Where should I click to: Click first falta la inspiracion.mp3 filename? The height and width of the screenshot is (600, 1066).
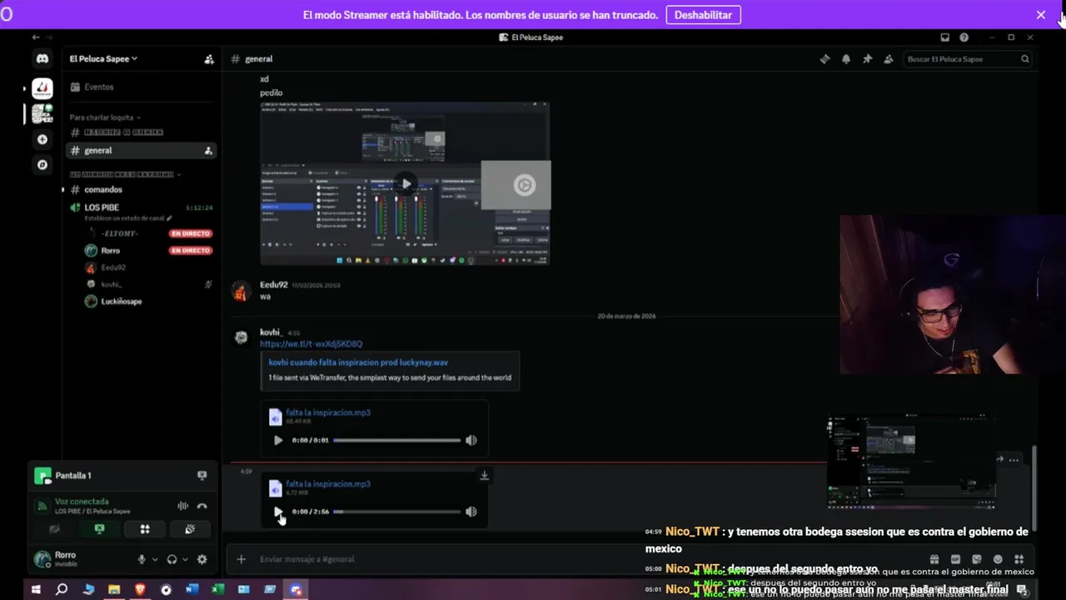[328, 412]
